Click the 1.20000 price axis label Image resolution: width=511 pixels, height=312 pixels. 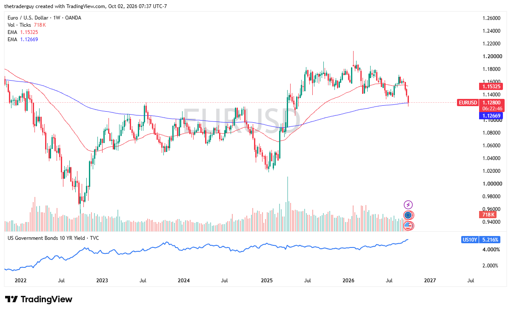tap(491, 56)
